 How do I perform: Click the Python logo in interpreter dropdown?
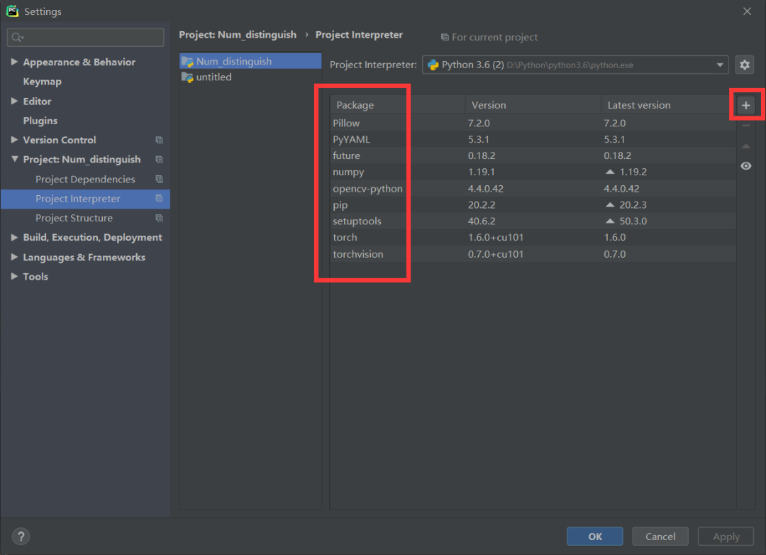point(433,65)
